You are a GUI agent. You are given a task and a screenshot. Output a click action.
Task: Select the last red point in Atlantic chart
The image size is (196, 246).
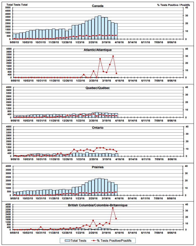pos(116,73)
